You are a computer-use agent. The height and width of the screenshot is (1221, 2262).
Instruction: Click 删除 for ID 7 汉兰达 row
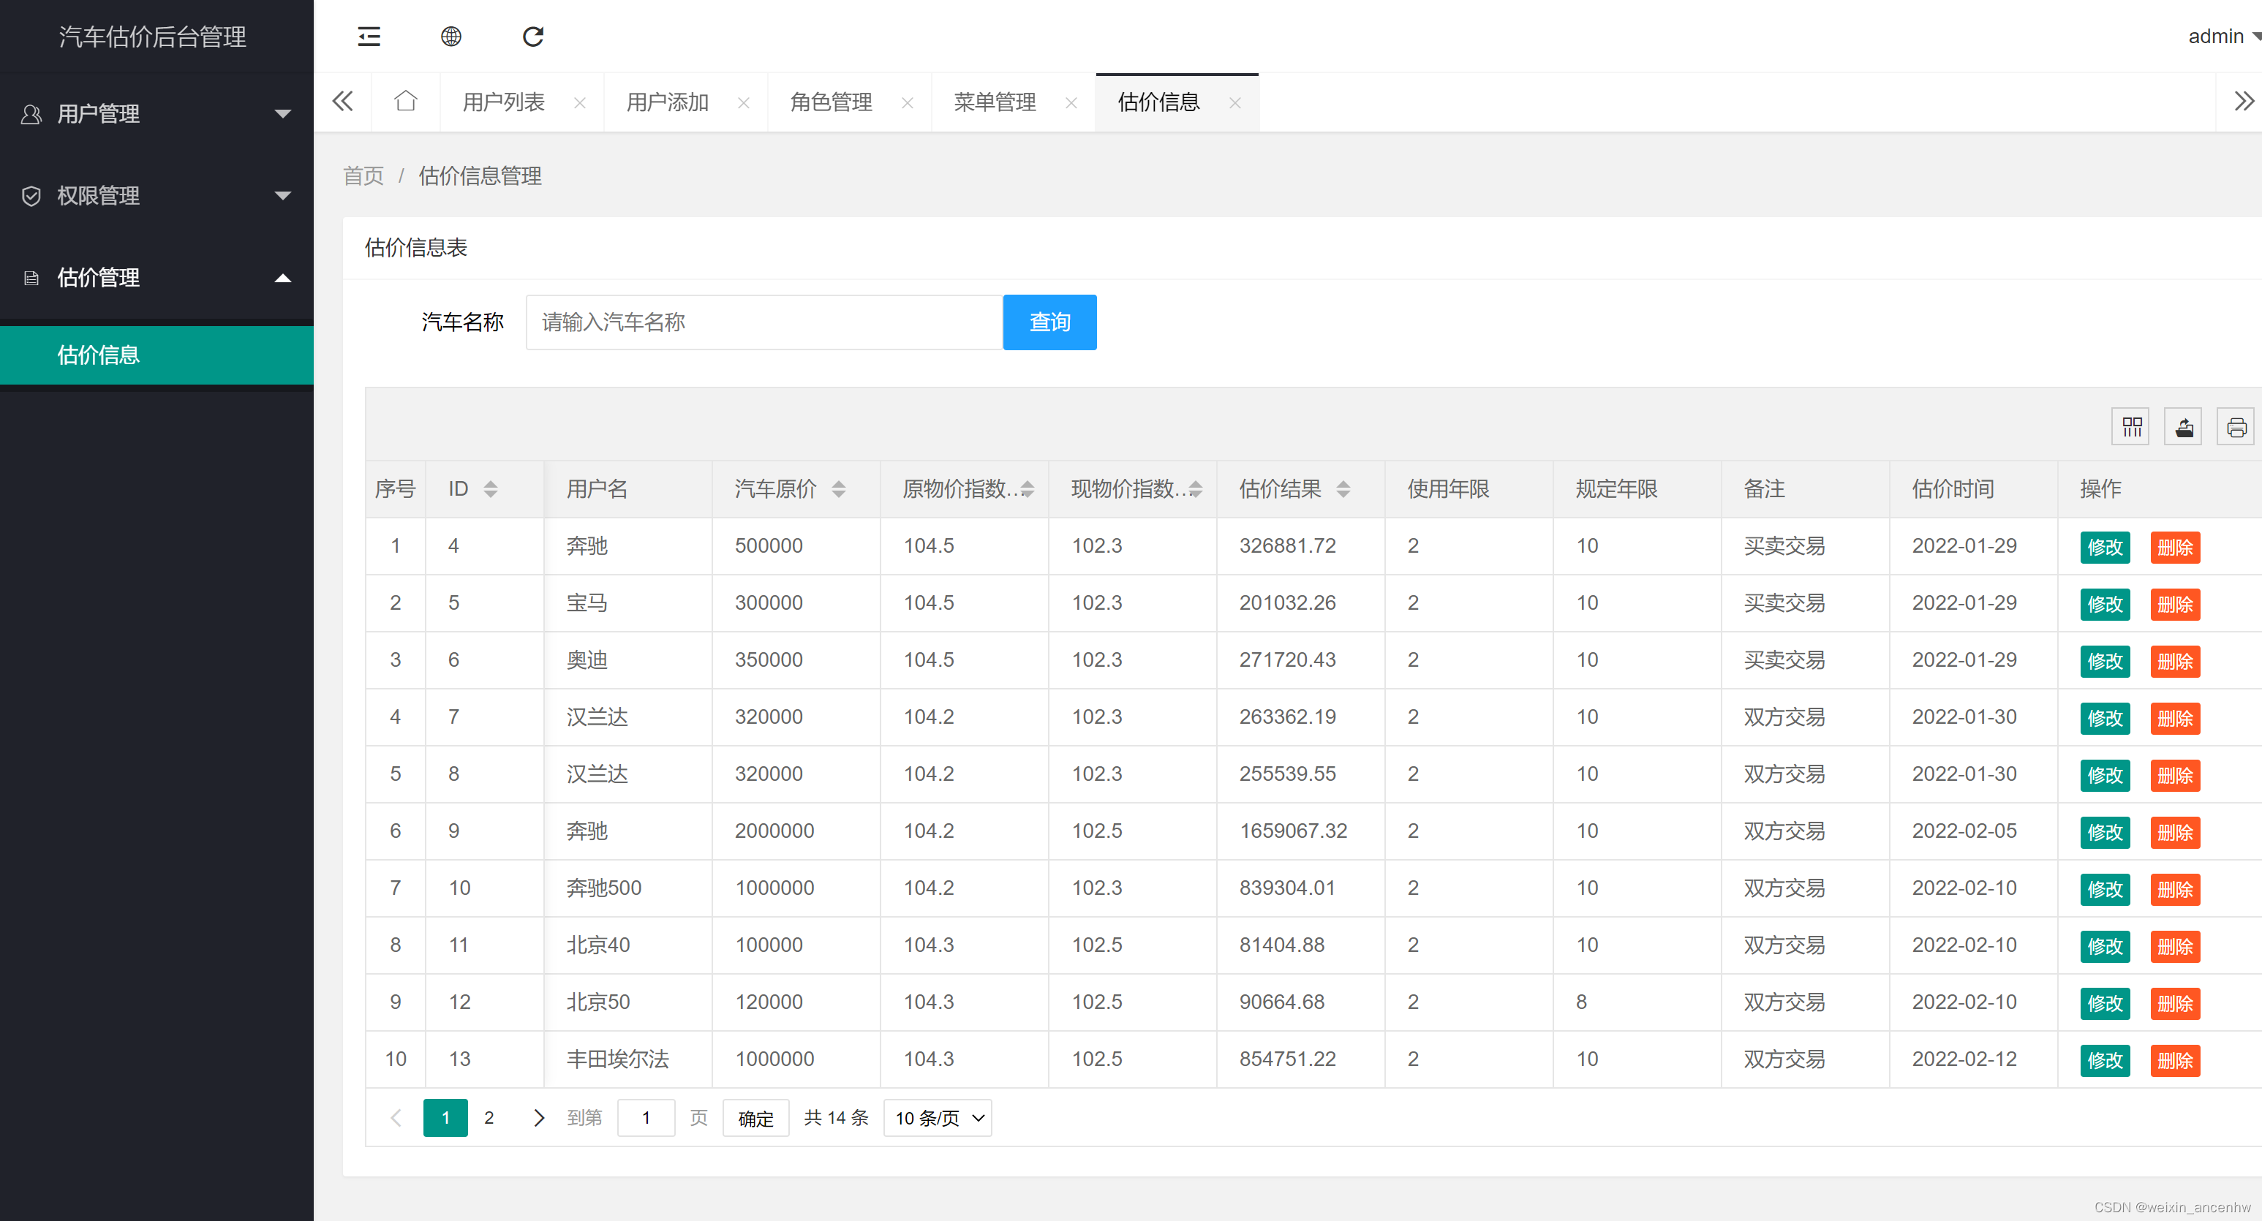pos(2175,718)
